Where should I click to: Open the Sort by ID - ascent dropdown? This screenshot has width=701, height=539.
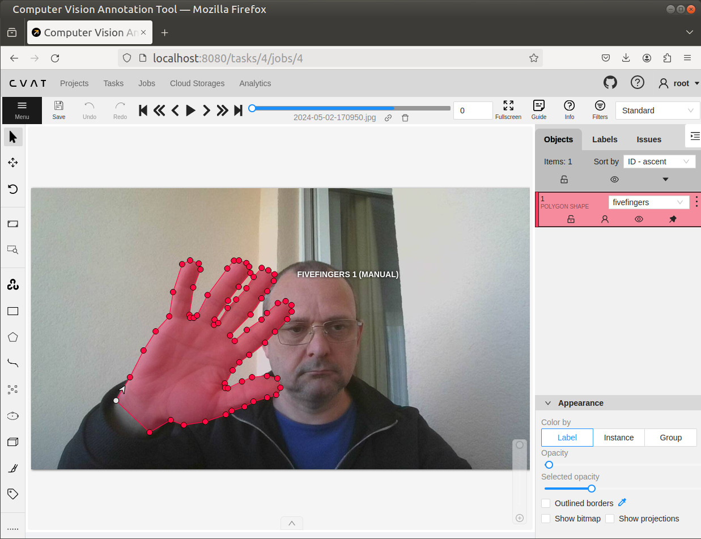[659, 162]
